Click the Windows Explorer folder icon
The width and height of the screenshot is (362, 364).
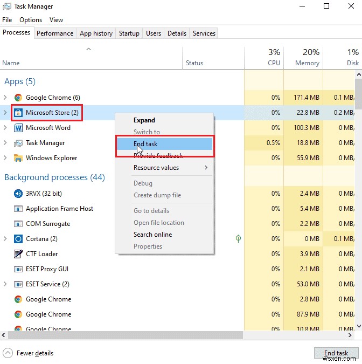[x=18, y=158]
